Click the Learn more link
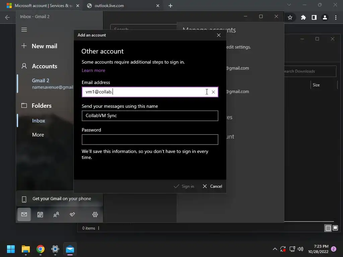Image resolution: width=343 pixels, height=257 pixels. (x=93, y=70)
